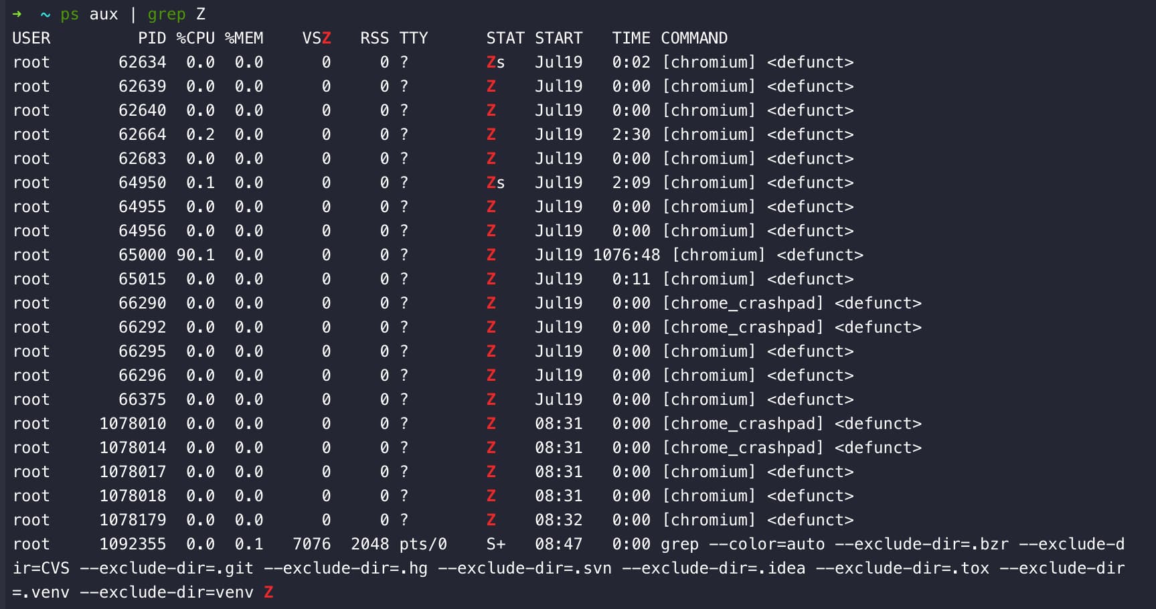1156x609 pixels.
Task: Click the USER column header
Action: [31, 38]
